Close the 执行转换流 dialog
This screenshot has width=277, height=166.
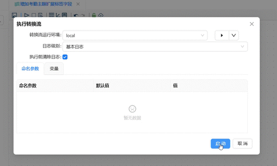pyautogui.click(x=252, y=24)
